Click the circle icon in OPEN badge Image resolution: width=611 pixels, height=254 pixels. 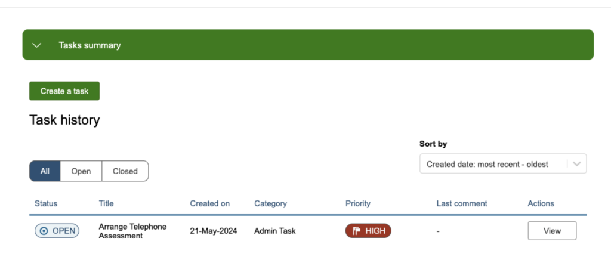click(44, 231)
